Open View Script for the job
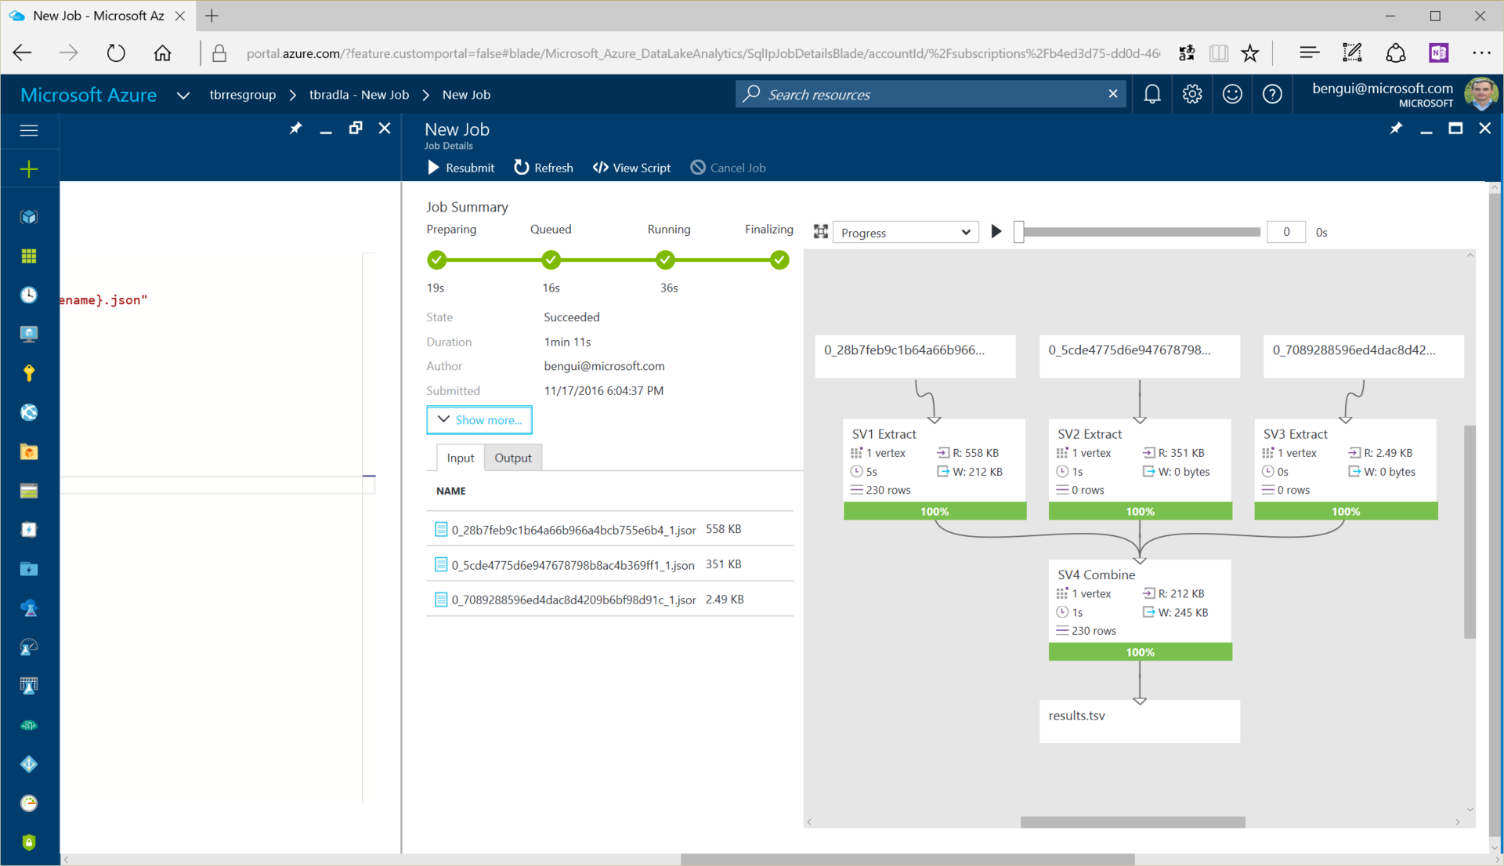Viewport: 1504px width, 866px height. tap(631, 168)
